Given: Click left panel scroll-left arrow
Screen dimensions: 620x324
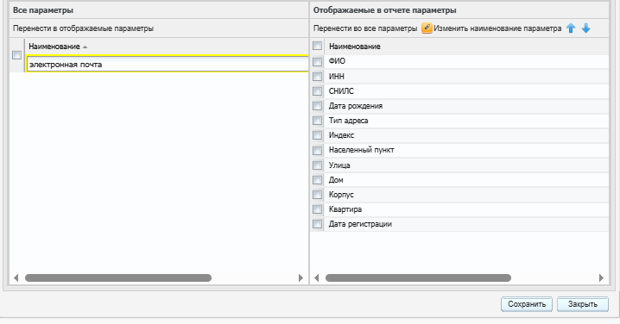Looking at the screenshot, I should point(16,277).
